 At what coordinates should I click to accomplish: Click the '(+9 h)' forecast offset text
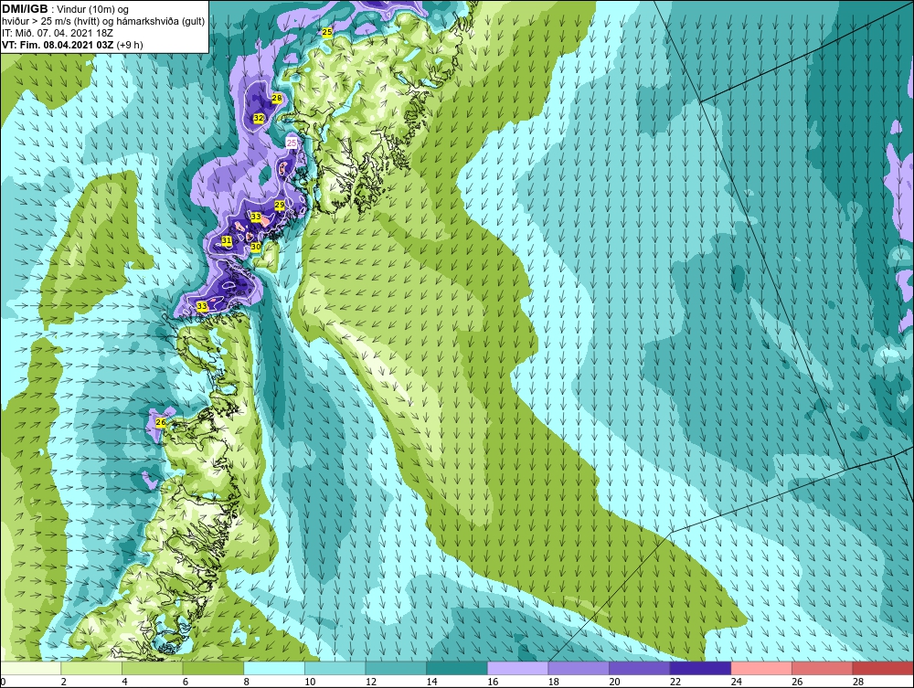(x=130, y=45)
